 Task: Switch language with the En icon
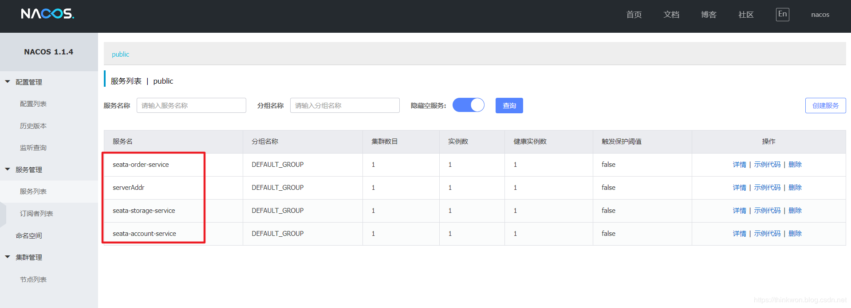[x=782, y=14]
